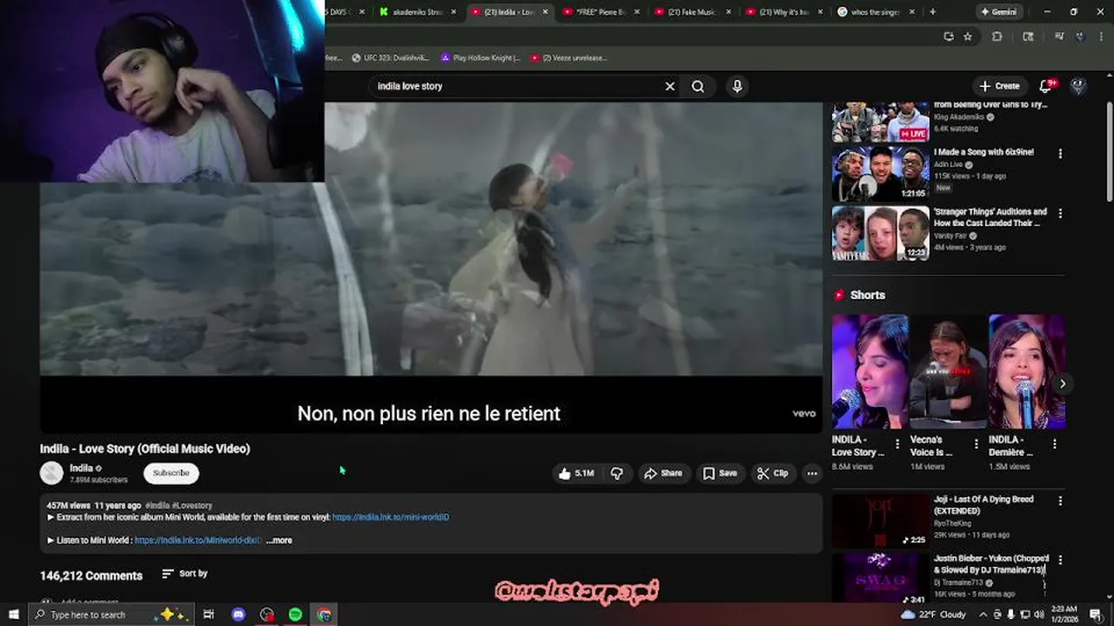Screen dimensions: 1114x626
Task: Open the Windows notification center icon
Action: (1096, 615)
